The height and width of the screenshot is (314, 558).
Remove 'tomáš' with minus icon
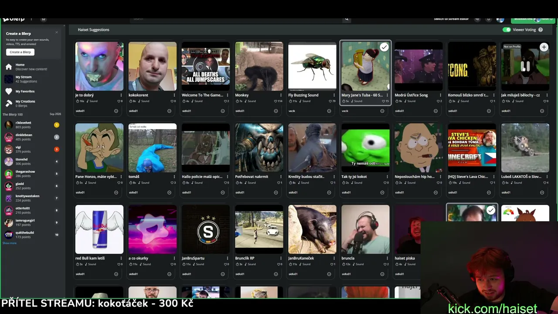click(169, 192)
